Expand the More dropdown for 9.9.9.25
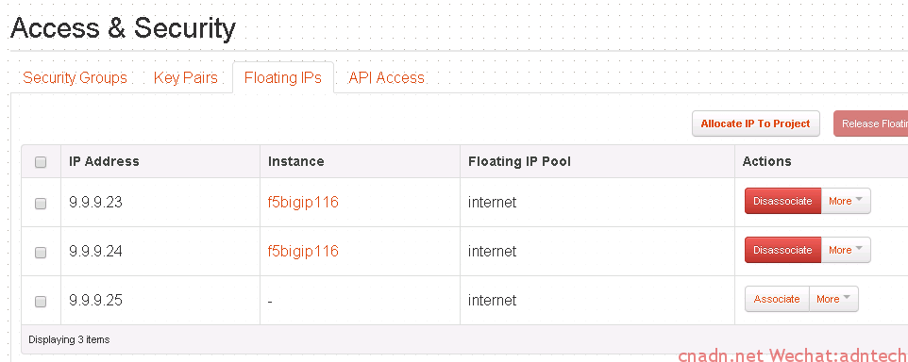 point(833,299)
